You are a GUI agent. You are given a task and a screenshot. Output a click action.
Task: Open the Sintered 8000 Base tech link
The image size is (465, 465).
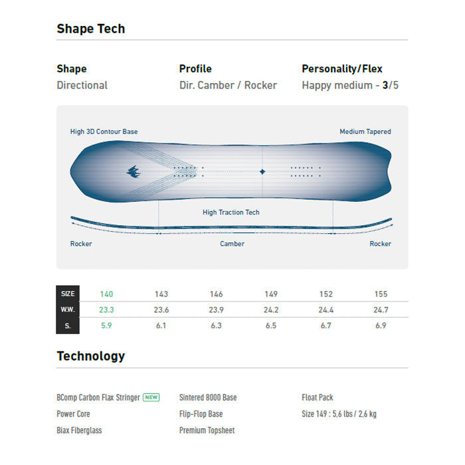208,397
